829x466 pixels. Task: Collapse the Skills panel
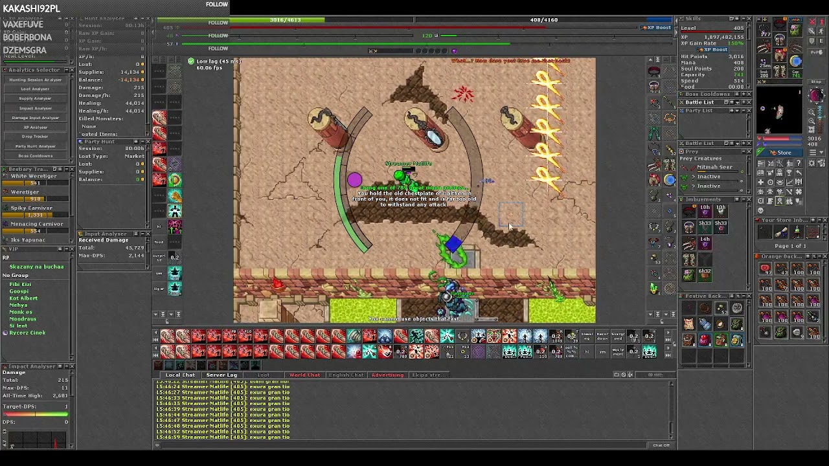click(744, 18)
